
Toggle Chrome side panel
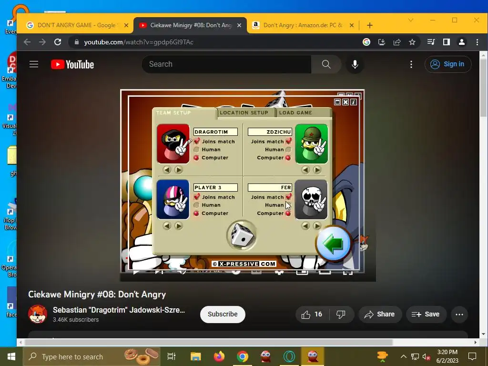446,42
